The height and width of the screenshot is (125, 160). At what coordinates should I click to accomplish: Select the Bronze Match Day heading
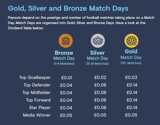click(x=64, y=56)
